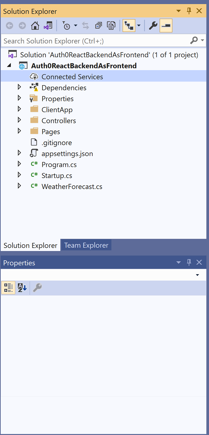The width and height of the screenshot is (209, 435).
Task: Toggle Categorized view in Properties panel
Action: click(x=8, y=288)
